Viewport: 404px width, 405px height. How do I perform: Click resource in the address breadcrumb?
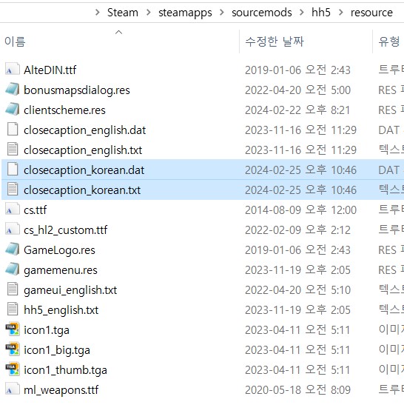(x=371, y=13)
